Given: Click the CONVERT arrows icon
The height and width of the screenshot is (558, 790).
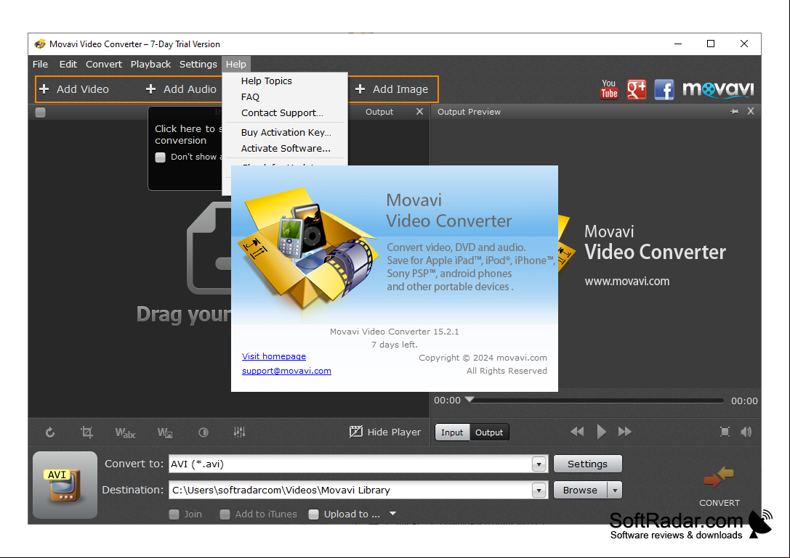Looking at the screenshot, I should click(719, 478).
